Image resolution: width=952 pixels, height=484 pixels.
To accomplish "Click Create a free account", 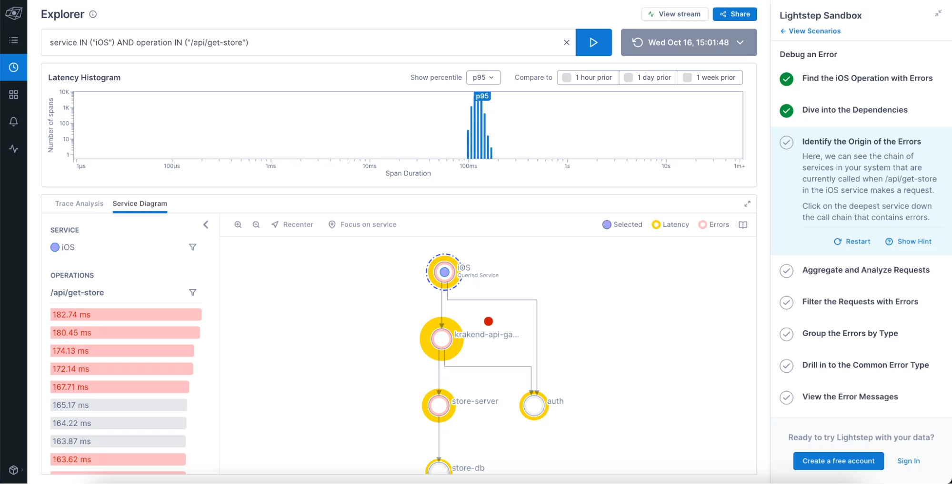I will click(838, 461).
